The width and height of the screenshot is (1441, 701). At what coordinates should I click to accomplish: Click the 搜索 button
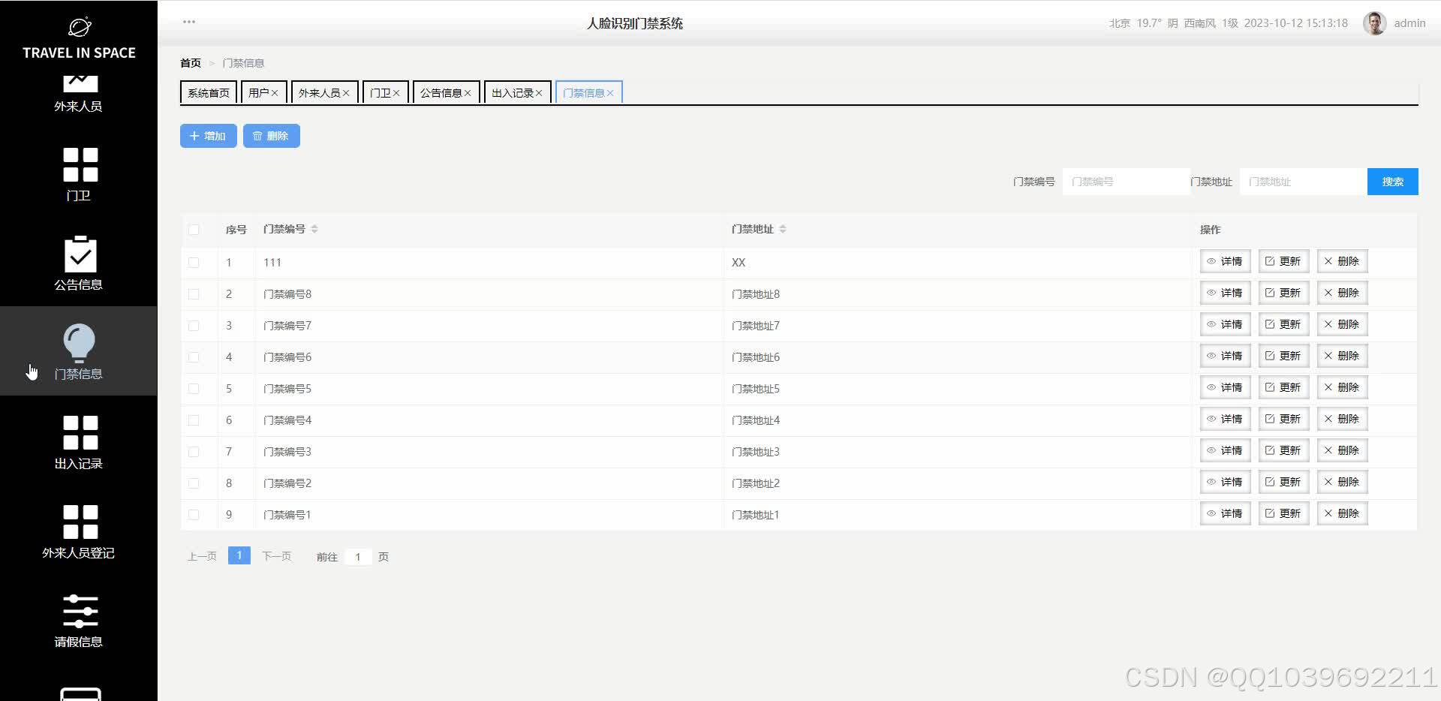pos(1393,182)
